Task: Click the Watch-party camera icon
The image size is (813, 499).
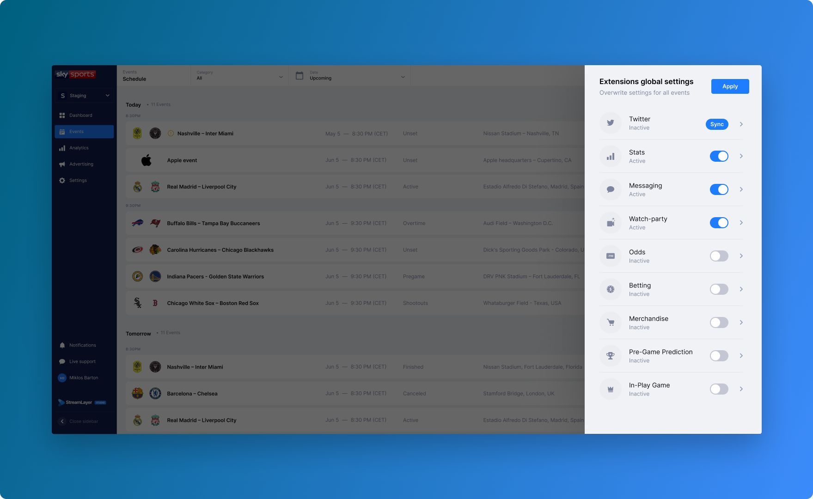Action: [611, 223]
